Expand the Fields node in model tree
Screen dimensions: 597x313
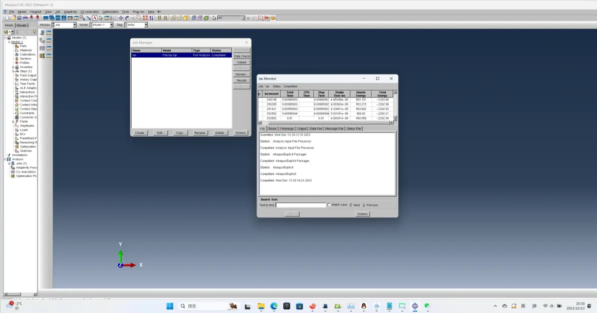click(13, 121)
